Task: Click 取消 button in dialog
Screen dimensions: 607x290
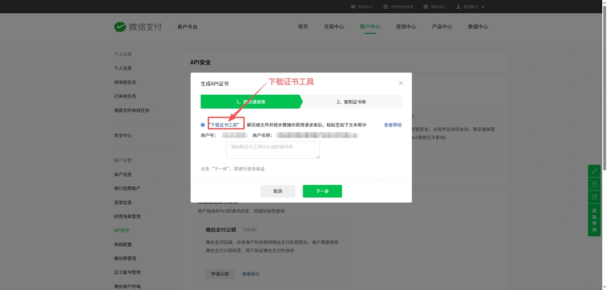Action: click(278, 191)
